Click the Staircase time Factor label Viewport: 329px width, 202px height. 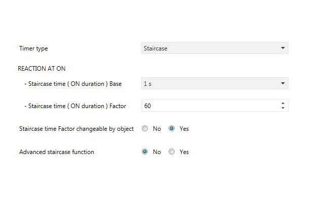pyautogui.click(x=75, y=106)
